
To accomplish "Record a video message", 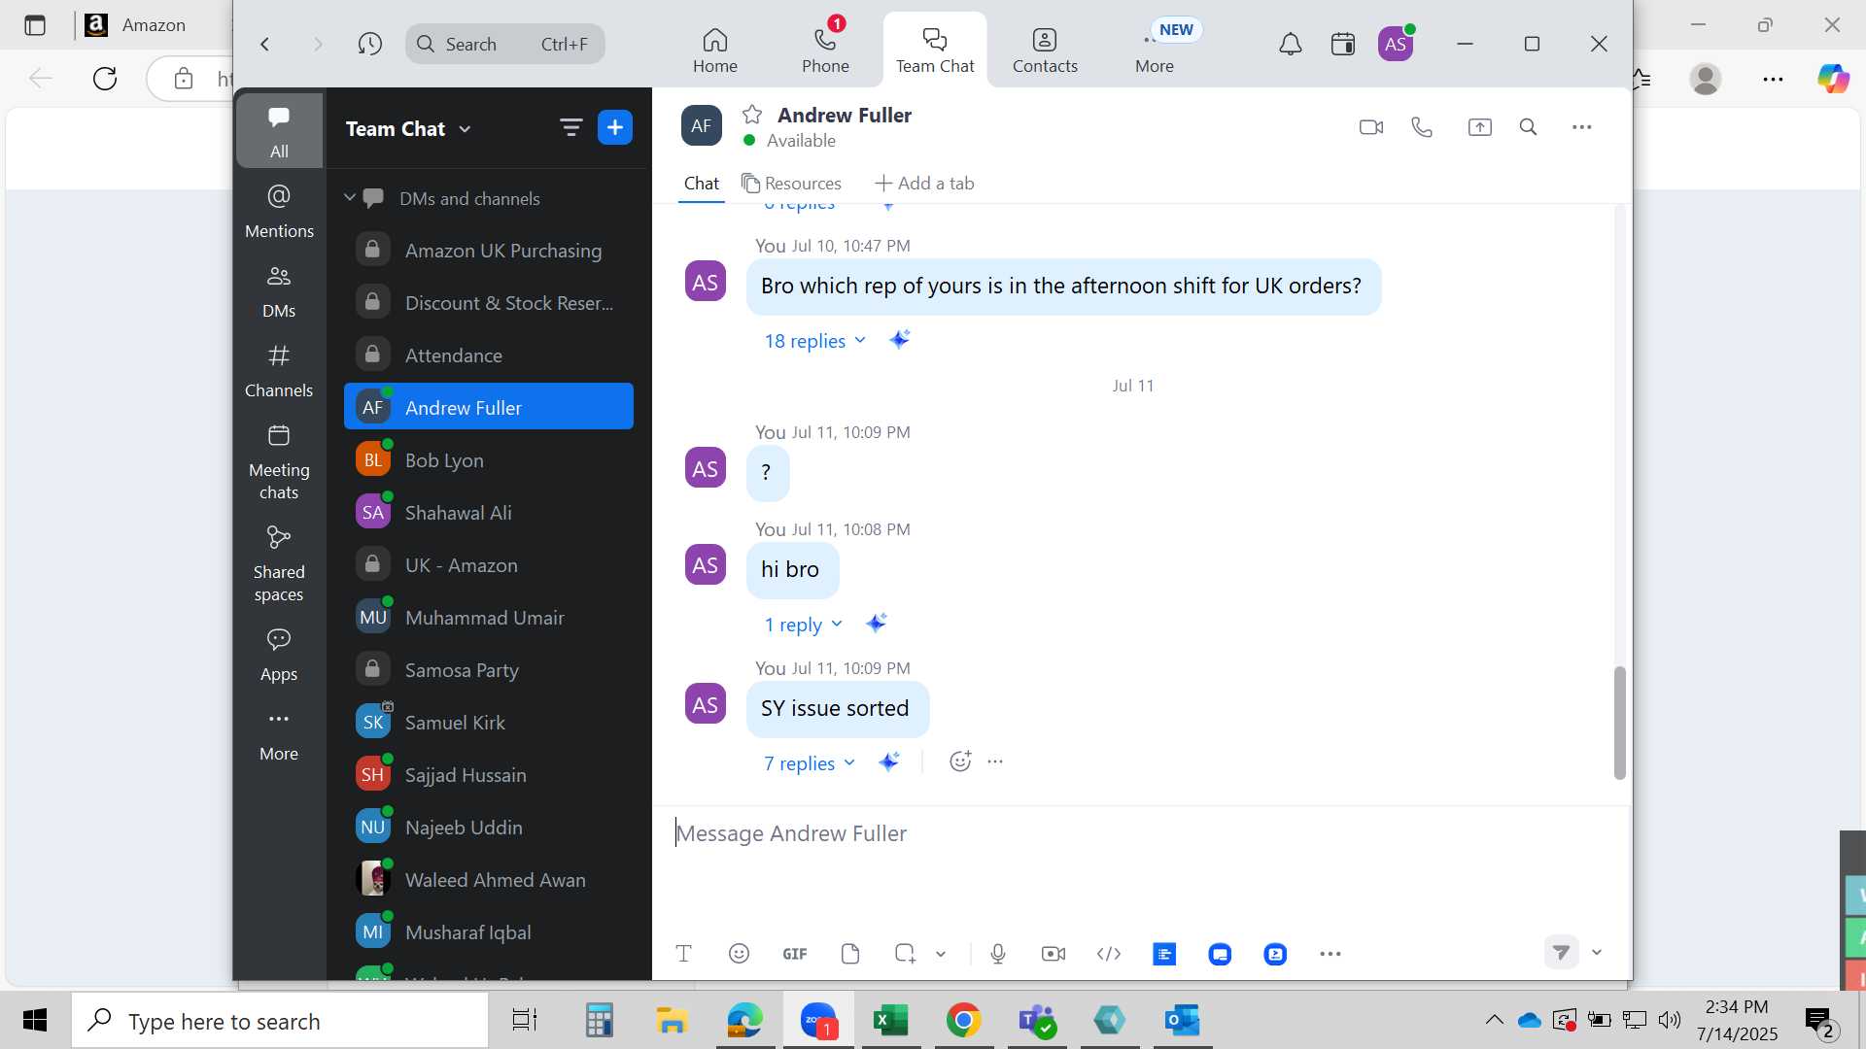I will pos(1054,954).
